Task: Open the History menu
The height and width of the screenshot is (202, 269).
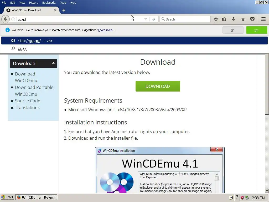Action: click(x=34, y=3)
